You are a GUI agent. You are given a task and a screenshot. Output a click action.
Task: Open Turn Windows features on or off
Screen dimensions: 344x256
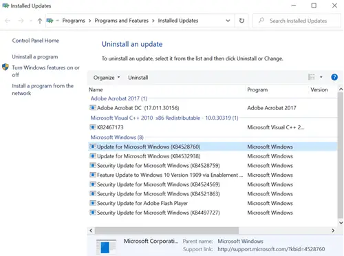(45, 71)
